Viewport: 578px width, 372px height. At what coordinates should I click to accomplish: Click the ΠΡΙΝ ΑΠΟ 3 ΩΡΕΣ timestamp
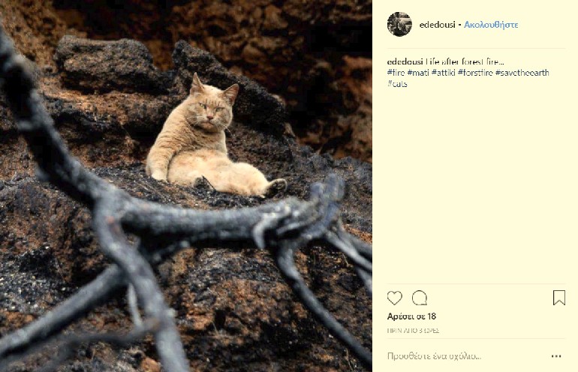(413, 330)
